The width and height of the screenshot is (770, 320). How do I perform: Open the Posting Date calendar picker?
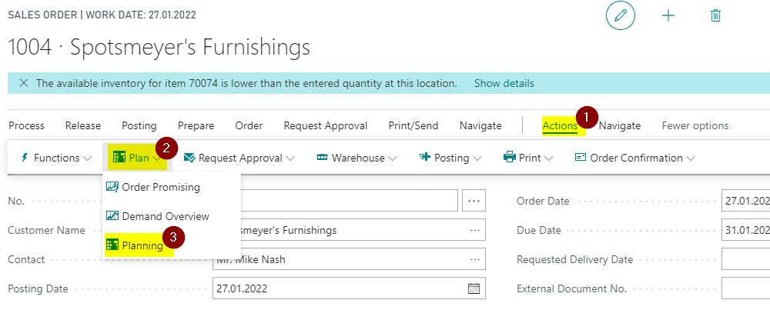[x=474, y=288]
